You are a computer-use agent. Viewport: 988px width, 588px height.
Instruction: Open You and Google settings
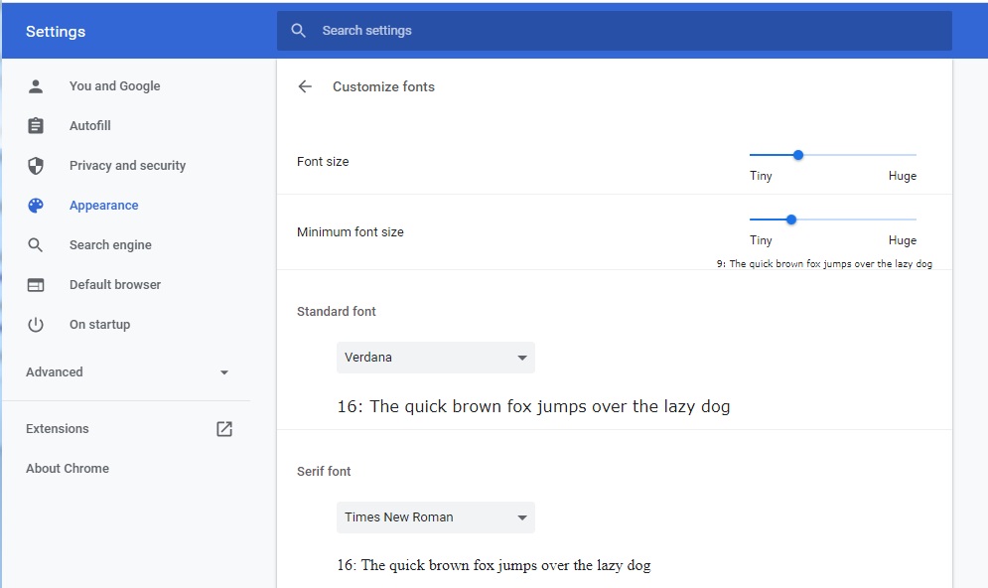(114, 86)
